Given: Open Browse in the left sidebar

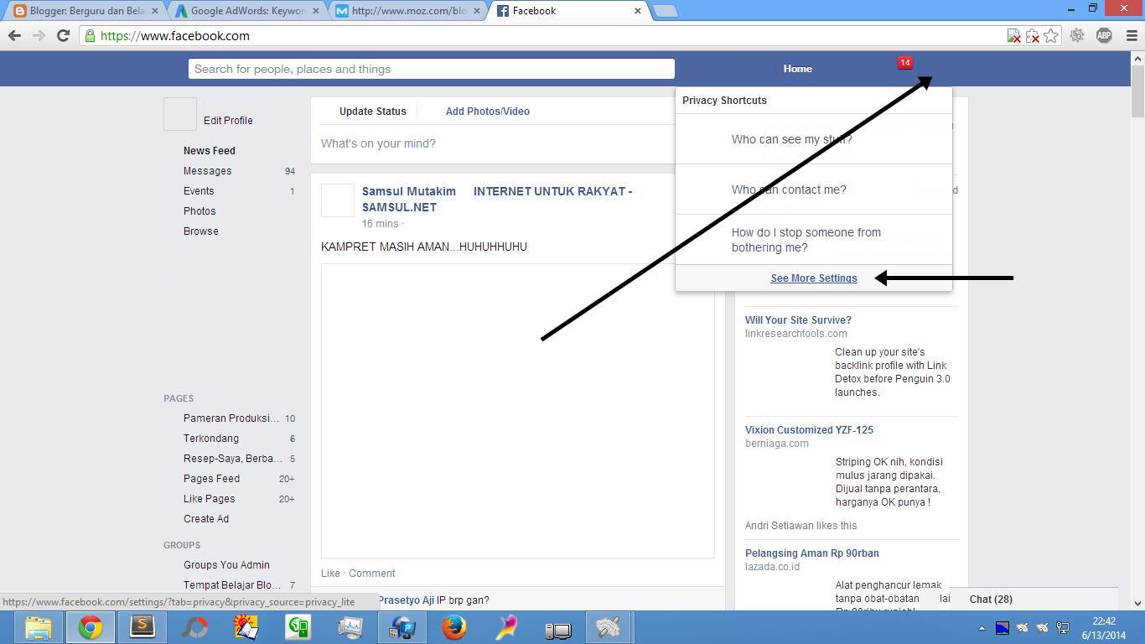Looking at the screenshot, I should point(200,231).
